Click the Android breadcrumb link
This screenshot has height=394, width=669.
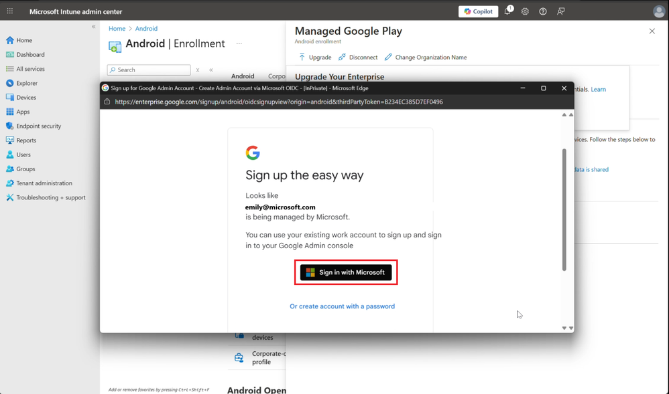146,29
